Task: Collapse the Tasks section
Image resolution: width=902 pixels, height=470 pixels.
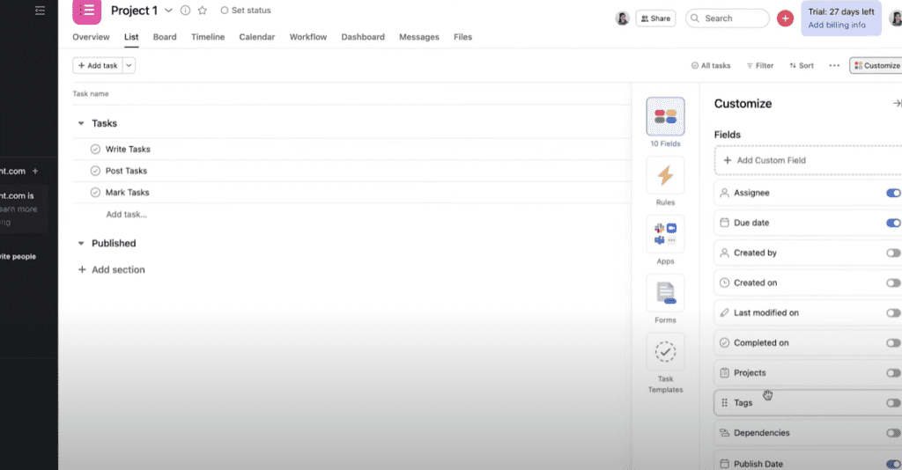Action: click(x=81, y=124)
